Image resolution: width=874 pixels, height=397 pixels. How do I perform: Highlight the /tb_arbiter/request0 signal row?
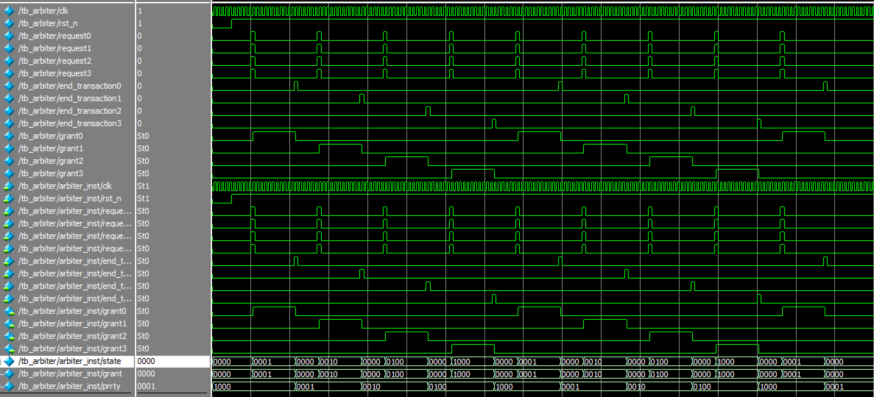coord(54,36)
